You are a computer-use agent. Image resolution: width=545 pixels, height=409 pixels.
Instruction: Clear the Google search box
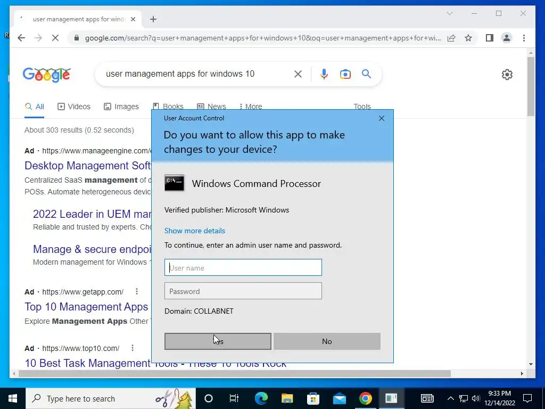click(298, 73)
